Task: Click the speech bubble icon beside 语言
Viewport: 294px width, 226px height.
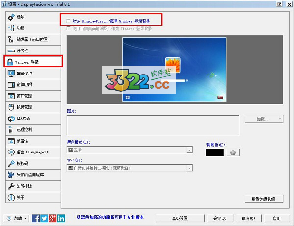Action: tap(11, 152)
